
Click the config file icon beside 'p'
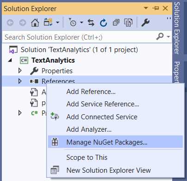coord(34,103)
